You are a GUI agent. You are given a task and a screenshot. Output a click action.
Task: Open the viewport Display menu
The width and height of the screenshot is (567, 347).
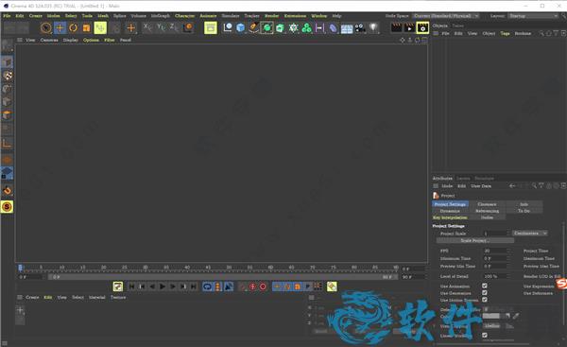pos(71,40)
